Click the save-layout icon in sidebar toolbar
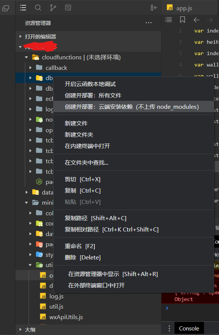The height and width of the screenshot is (335, 219). pos(68,8)
